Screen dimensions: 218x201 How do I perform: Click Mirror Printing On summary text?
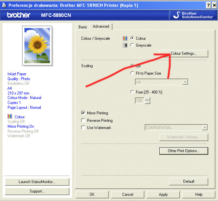pos(21,126)
